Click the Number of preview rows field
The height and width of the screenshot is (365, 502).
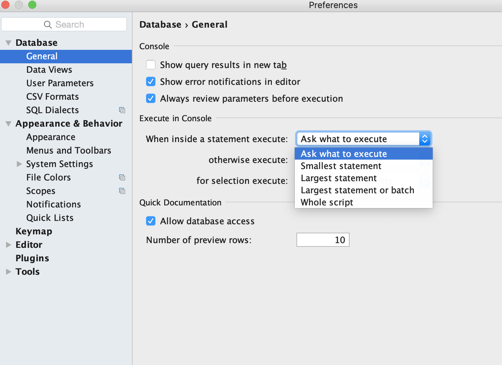pos(323,240)
